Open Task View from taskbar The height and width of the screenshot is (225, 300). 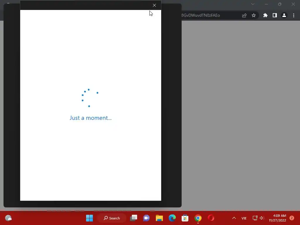point(134,218)
